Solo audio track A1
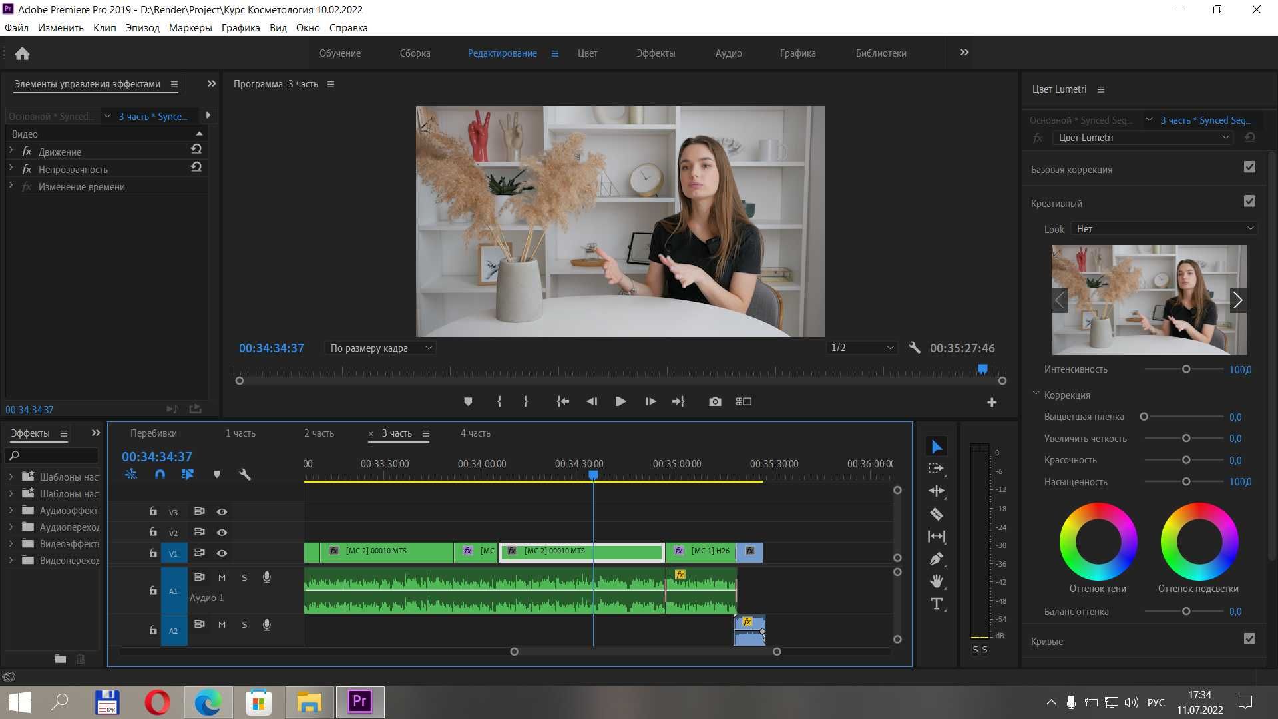1278x719 pixels. [244, 578]
